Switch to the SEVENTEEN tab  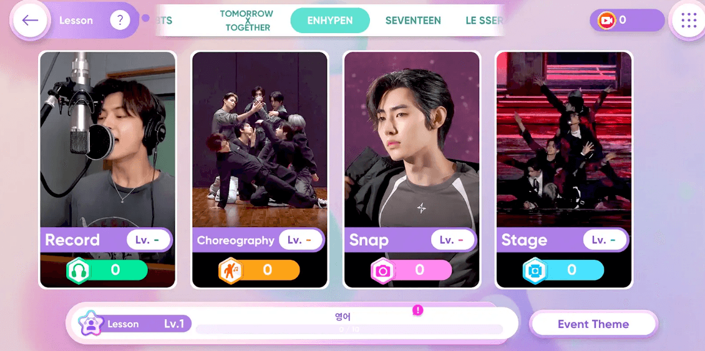(x=413, y=21)
